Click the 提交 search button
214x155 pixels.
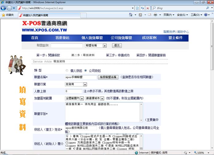pos(117,46)
